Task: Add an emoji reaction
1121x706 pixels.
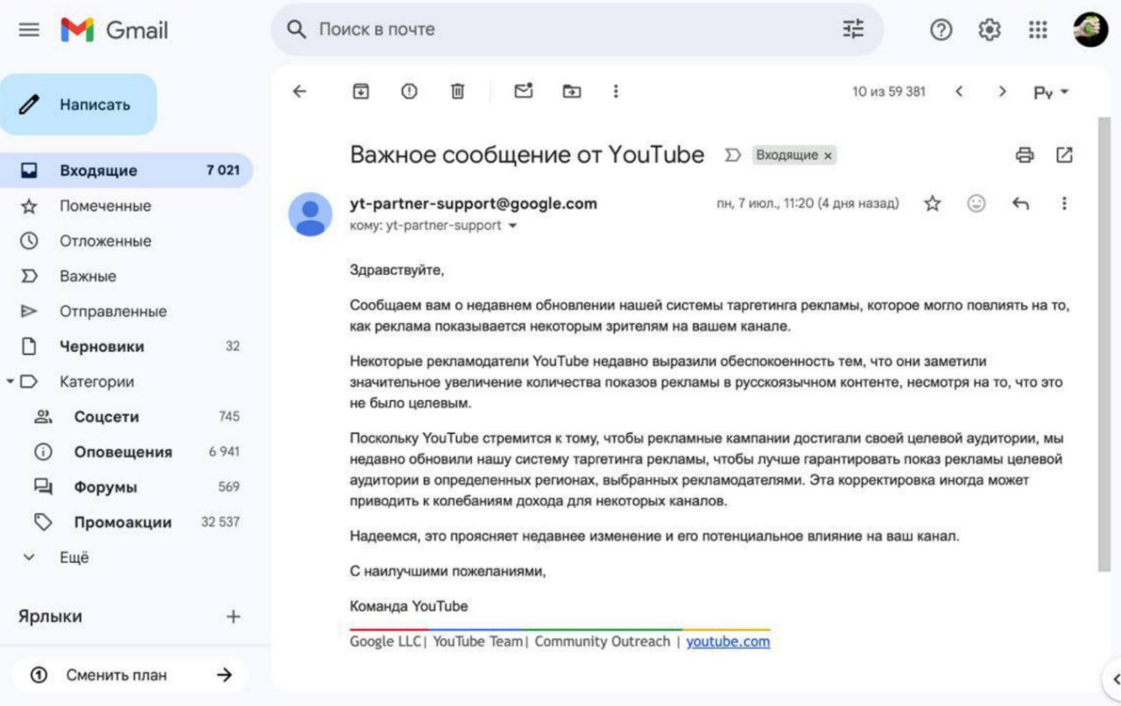Action: click(976, 203)
